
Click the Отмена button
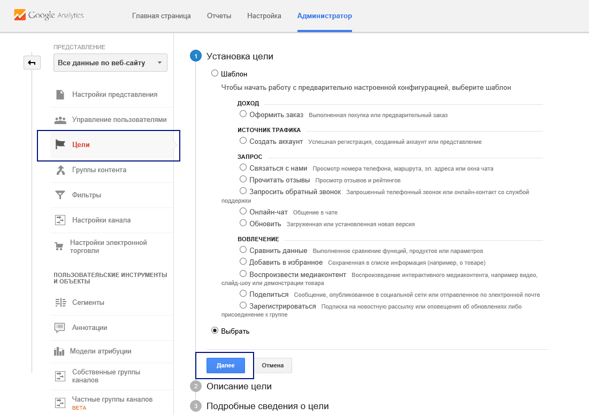tap(273, 365)
